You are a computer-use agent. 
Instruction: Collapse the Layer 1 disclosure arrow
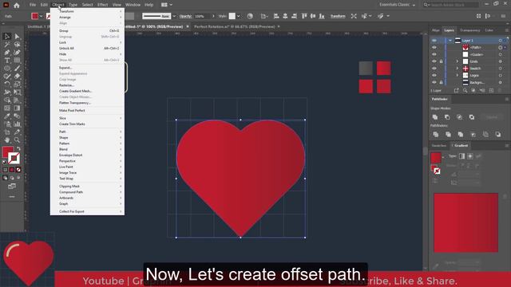tap(450, 41)
